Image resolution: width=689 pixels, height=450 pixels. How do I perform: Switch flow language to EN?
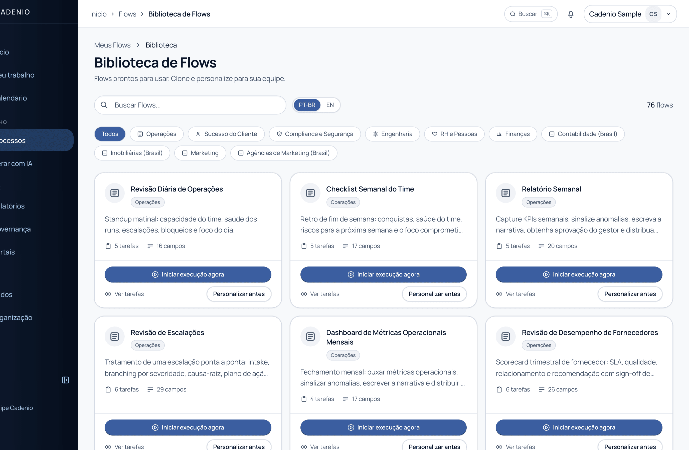click(330, 105)
